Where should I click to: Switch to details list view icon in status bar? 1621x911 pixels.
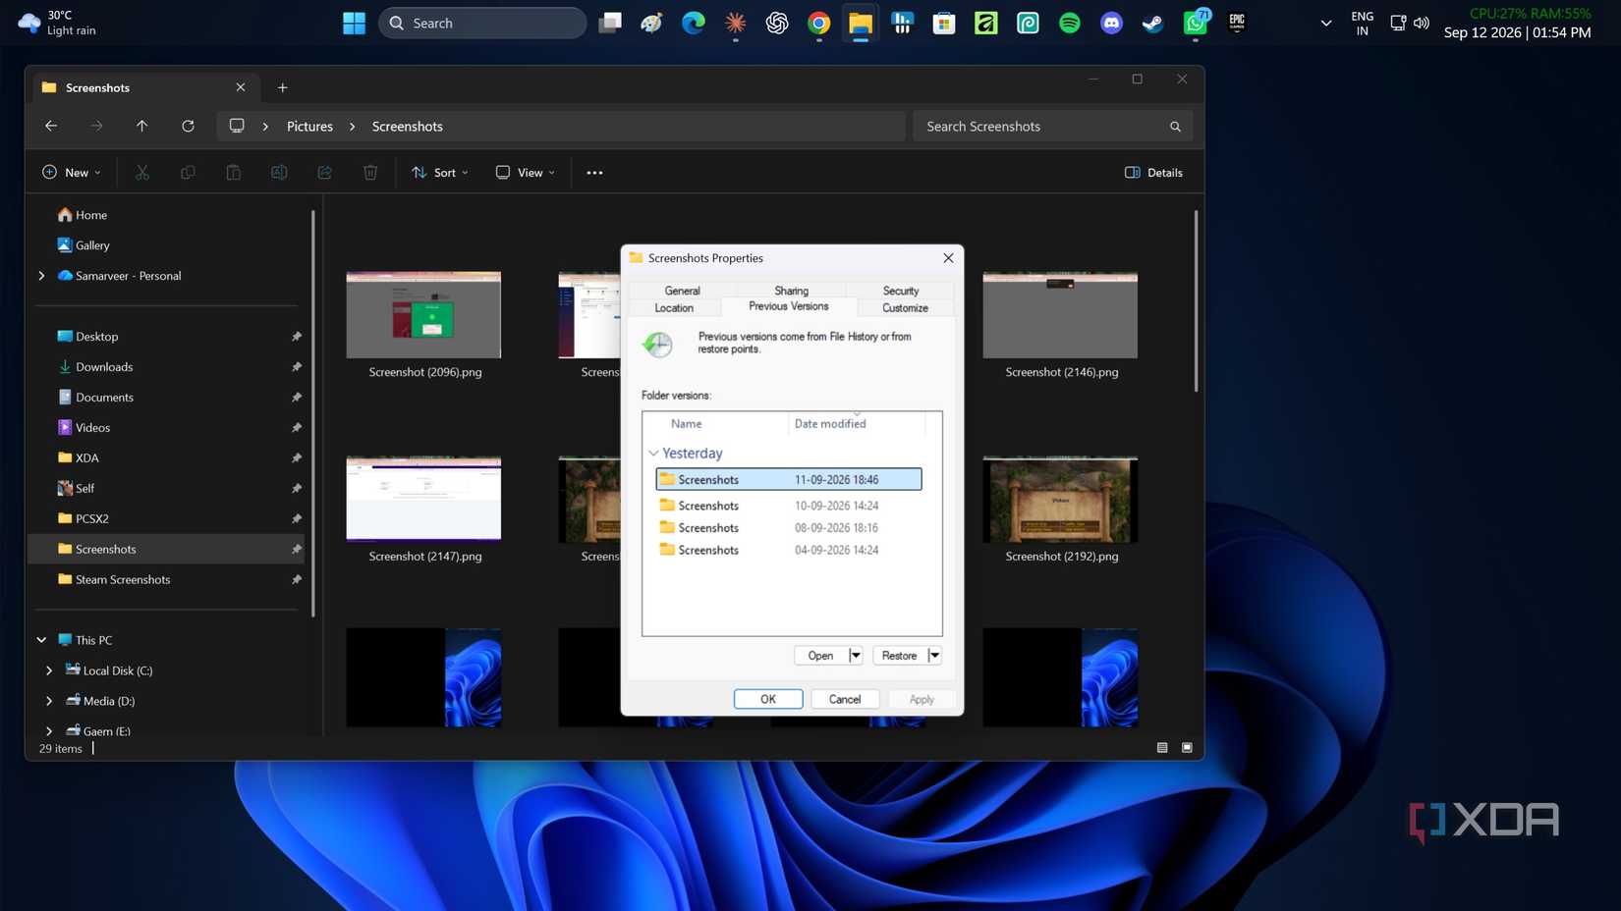click(1162, 748)
